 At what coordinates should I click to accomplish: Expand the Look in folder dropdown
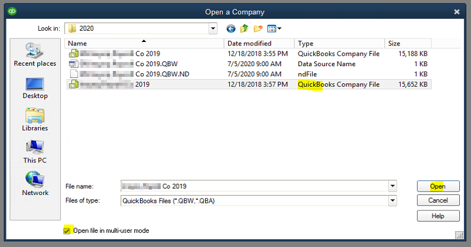coord(213,28)
